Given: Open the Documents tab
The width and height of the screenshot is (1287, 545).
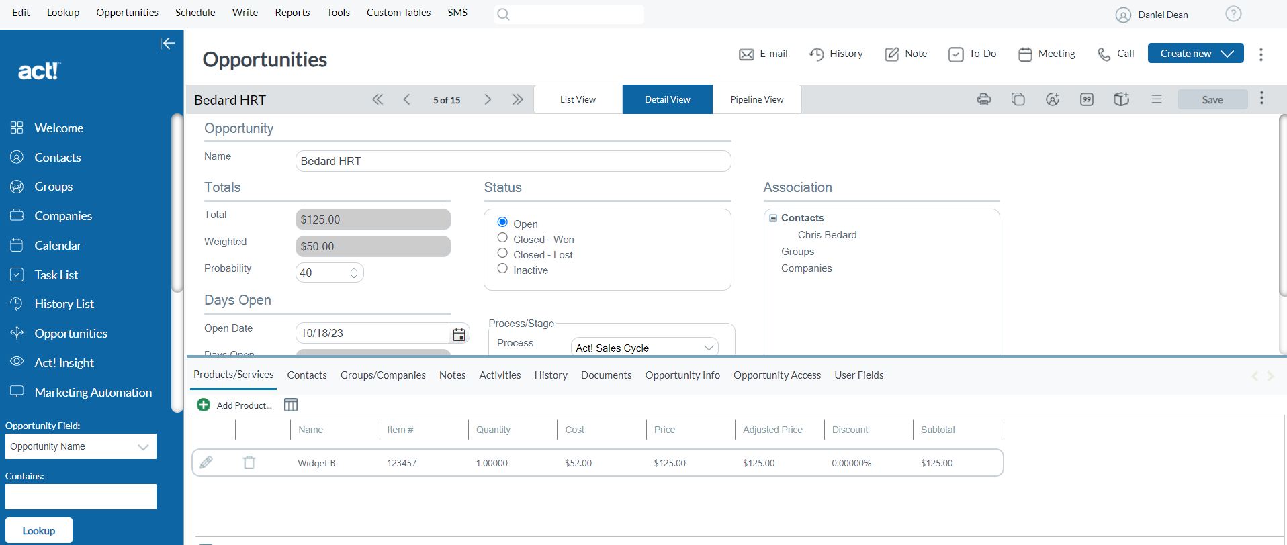Looking at the screenshot, I should pyautogui.click(x=606, y=375).
